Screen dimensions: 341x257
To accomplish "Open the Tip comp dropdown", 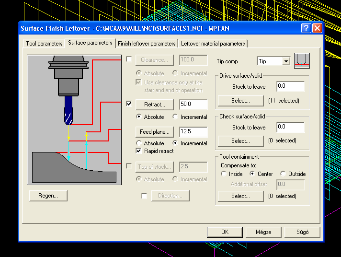I will pyautogui.click(x=286, y=61).
